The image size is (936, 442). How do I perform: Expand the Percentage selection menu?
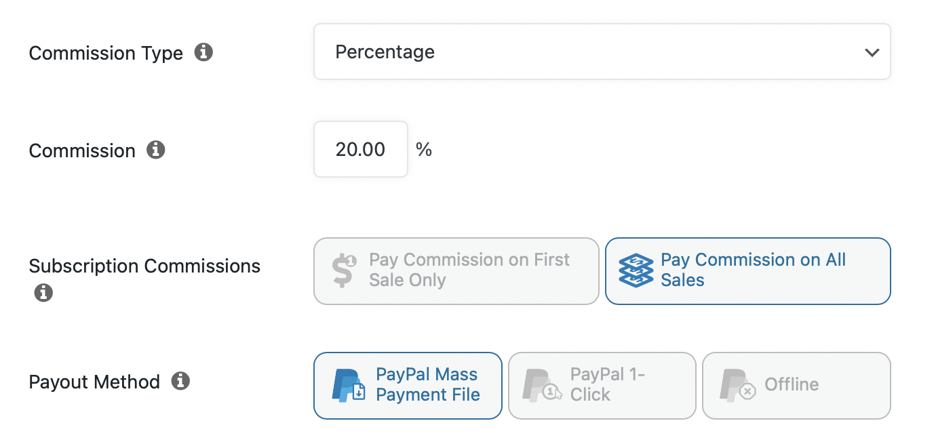pos(602,52)
